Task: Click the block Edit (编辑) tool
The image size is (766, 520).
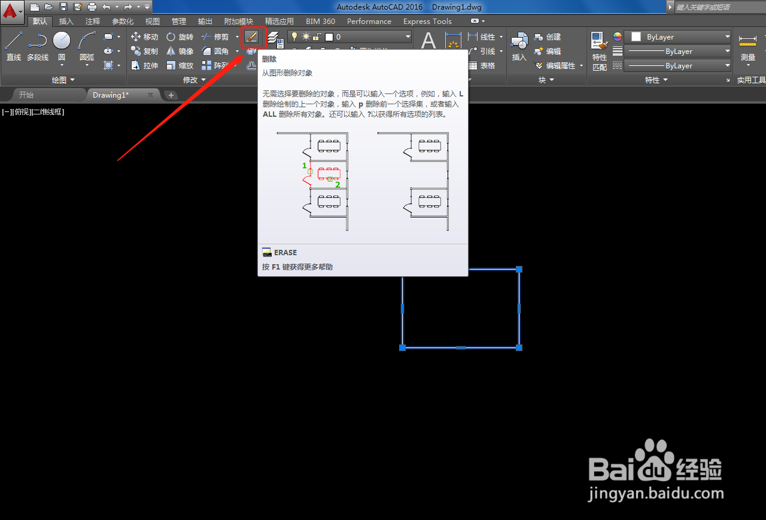Action: (548, 51)
